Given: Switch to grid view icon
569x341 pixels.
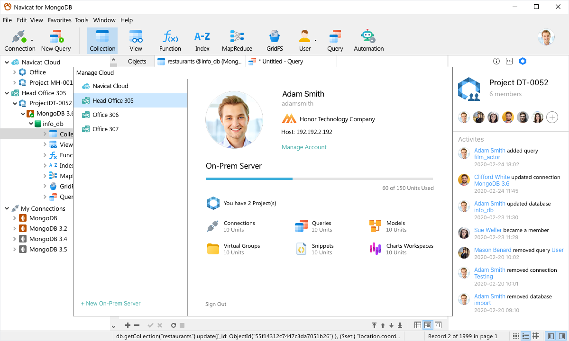Looking at the screenshot, I should coord(417,325).
